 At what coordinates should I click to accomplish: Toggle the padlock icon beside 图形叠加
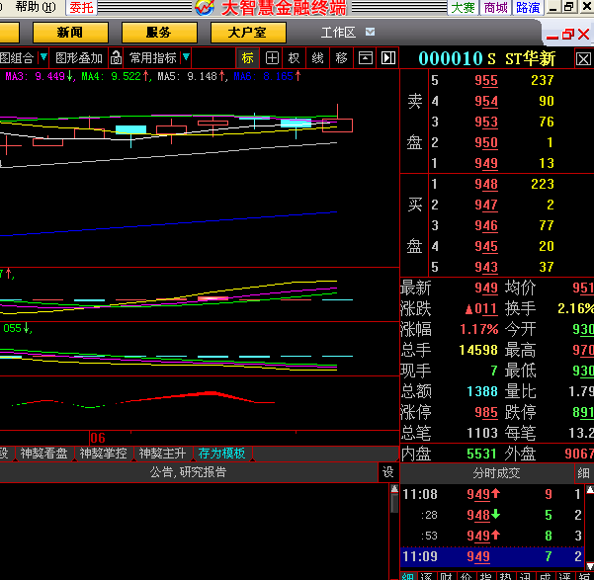click(116, 58)
